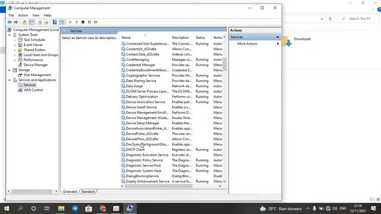Viewport: 381px width, 214px height.
Task: Expand the Event Viewer node
Action: point(15,45)
